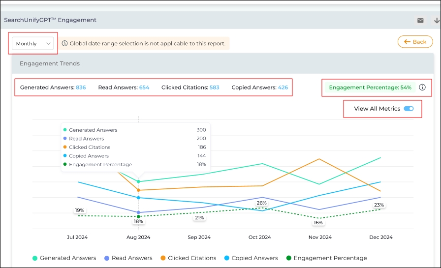The height and width of the screenshot is (268, 441).
Task: Click the 16% data label at Nov 2024
Action: [x=318, y=223]
